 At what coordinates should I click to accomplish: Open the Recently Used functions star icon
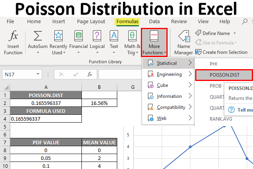[58, 36]
